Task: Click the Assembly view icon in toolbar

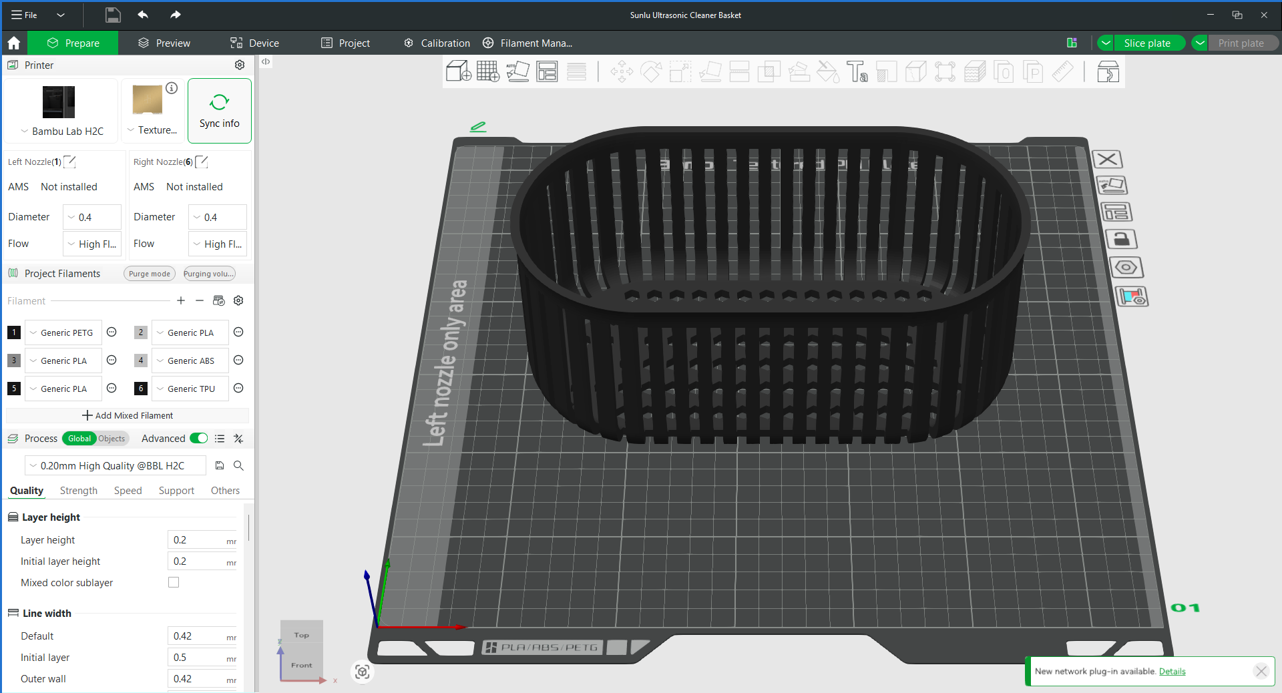Action: coord(1108,71)
